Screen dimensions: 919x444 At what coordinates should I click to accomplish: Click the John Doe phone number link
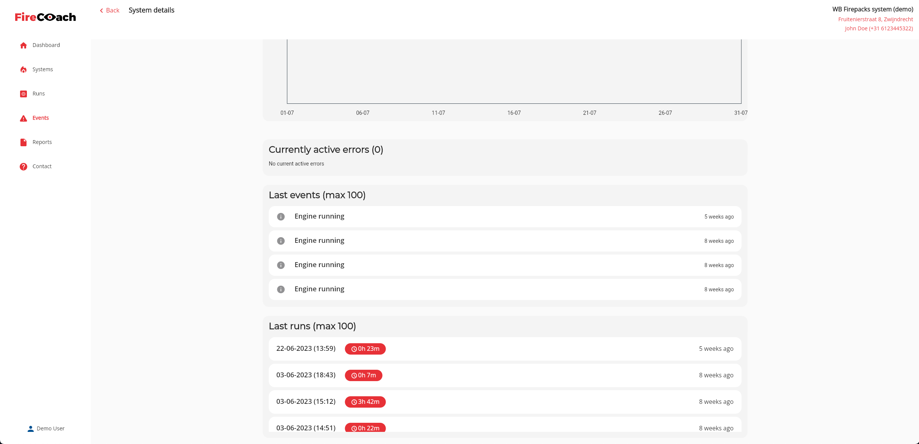(879, 28)
